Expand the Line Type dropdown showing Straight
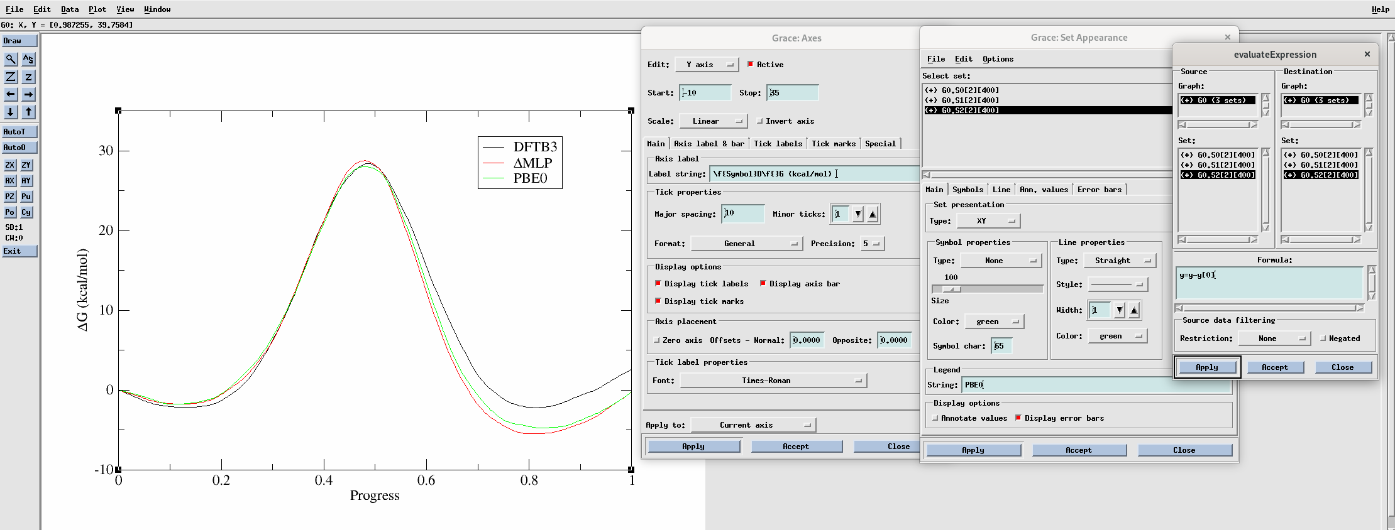The height and width of the screenshot is (530, 1395). [x=1118, y=261]
